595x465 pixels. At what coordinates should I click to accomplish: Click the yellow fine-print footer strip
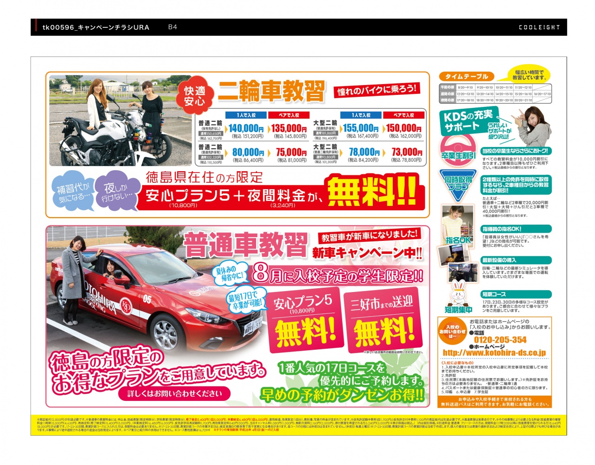(x=298, y=425)
